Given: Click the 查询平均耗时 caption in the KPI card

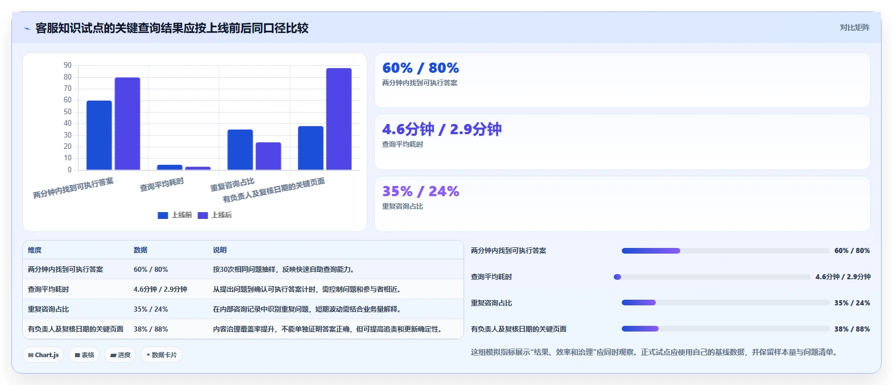Looking at the screenshot, I should click(403, 144).
